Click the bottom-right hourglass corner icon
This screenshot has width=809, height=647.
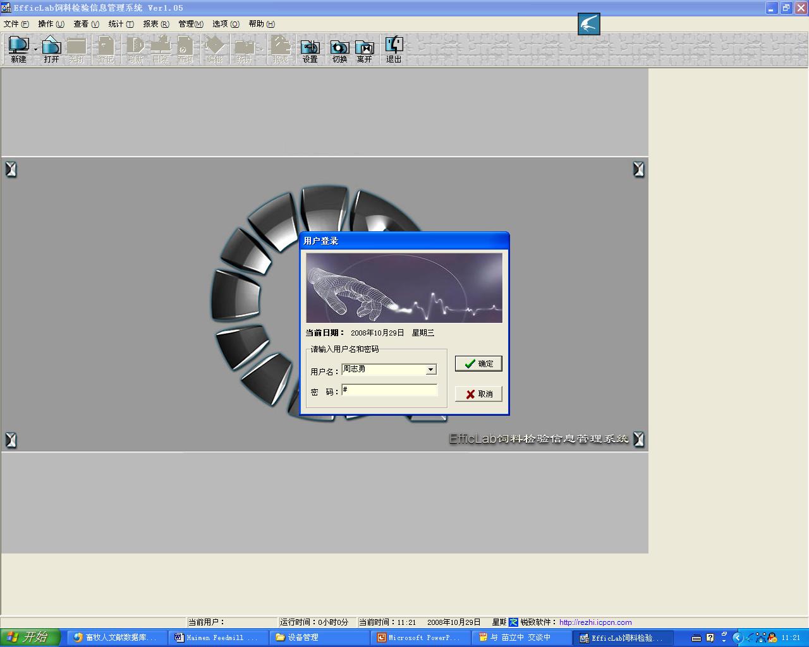pyautogui.click(x=638, y=439)
